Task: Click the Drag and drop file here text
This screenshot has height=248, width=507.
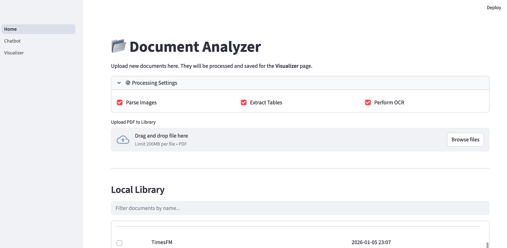Action: click(x=162, y=136)
